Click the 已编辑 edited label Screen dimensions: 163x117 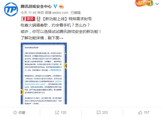[76, 13]
